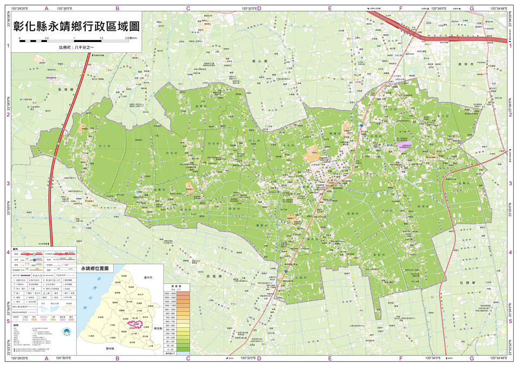Click the 田尾鄉 label on the main map
Viewport: 518px width, 366px height.
214,276
